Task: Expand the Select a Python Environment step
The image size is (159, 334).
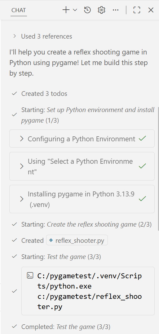Action: point(82,166)
